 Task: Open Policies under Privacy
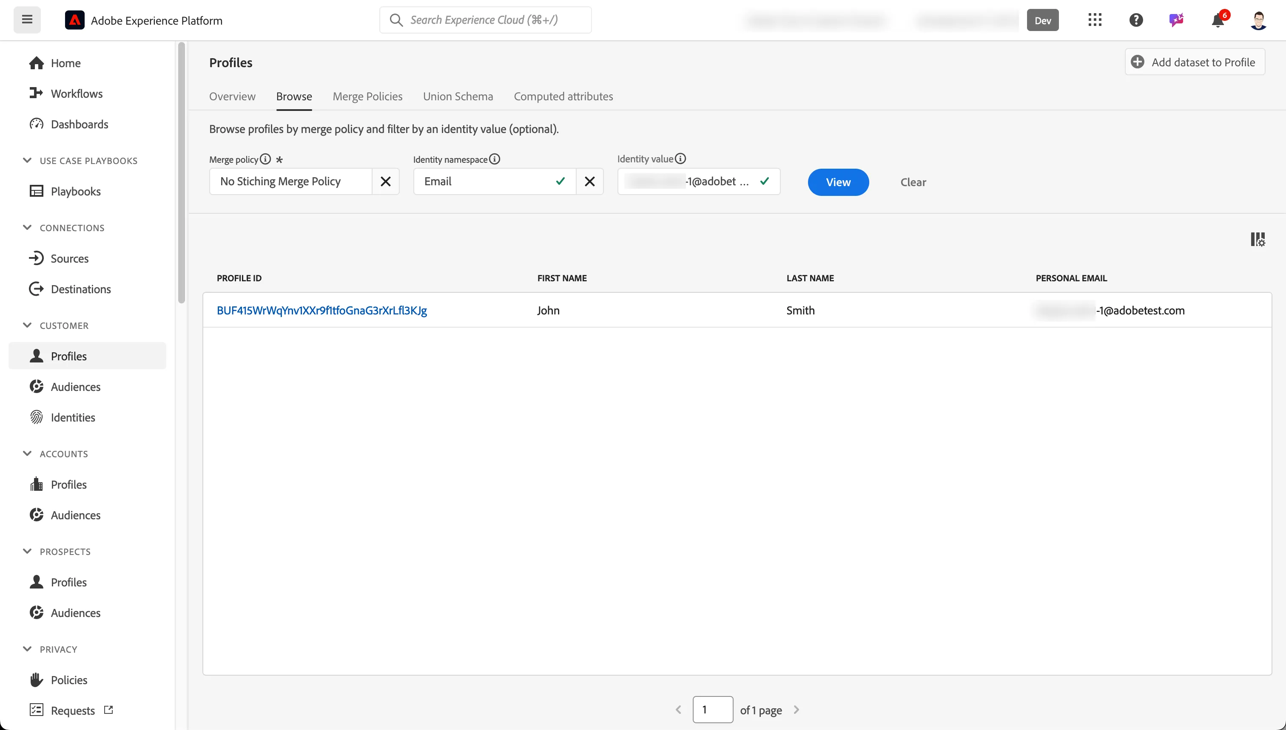[87, 680]
